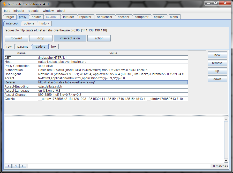Select the Proxy-Connection header row
This screenshot has width=233, height=173.
click(21, 66)
